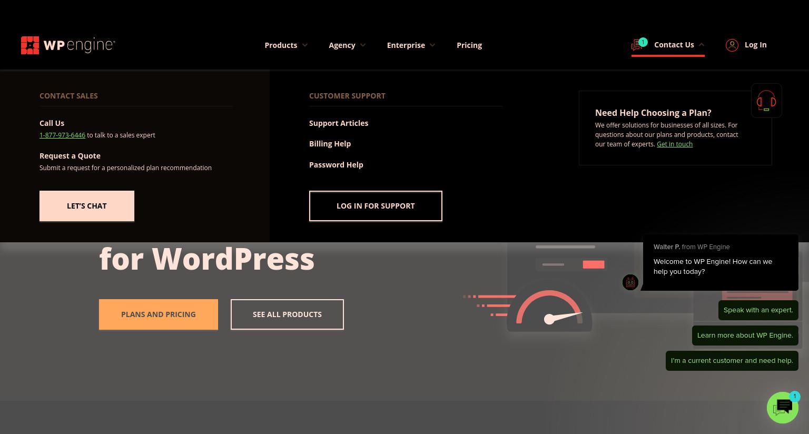Image resolution: width=809 pixels, height=434 pixels.
Task: Click the red headset support icon
Action: tap(766, 101)
